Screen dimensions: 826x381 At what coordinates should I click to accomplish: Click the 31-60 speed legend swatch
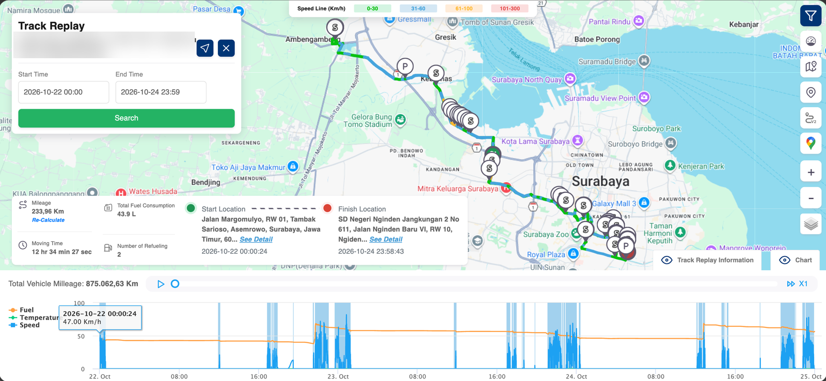click(x=418, y=9)
